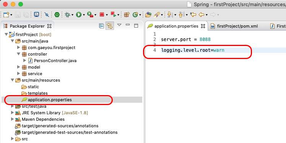
Task: Click the Previous Annotation up-arrow icon
Action: pos(182,15)
